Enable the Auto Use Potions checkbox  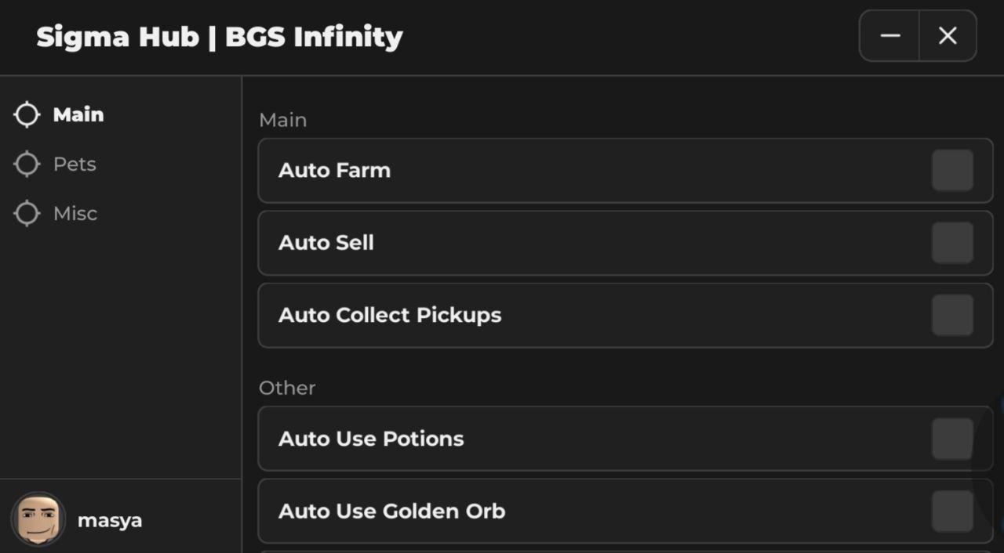click(x=952, y=439)
